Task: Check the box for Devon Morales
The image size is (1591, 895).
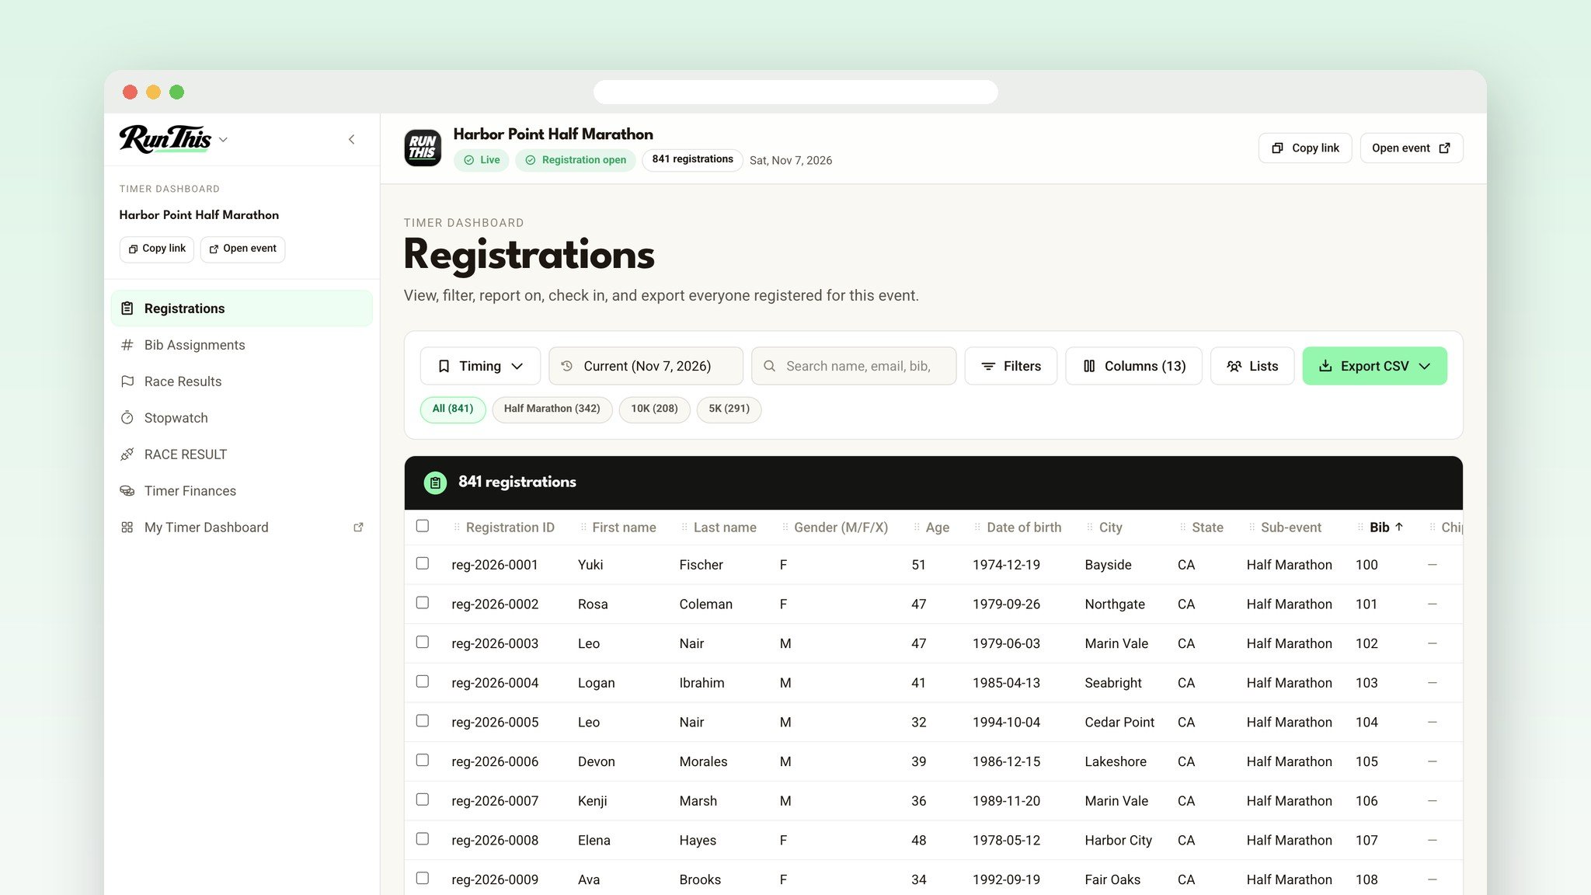Action: 423,761
